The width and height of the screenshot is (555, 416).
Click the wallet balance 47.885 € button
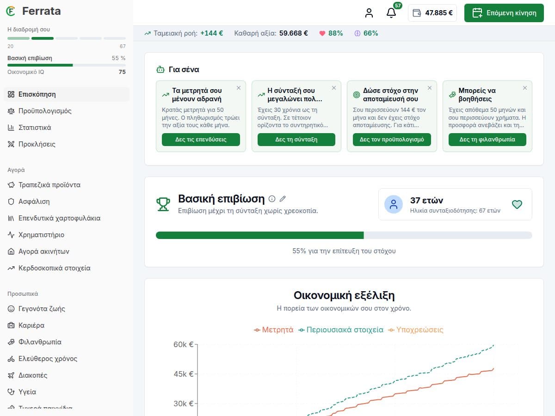(x=432, y=13)
